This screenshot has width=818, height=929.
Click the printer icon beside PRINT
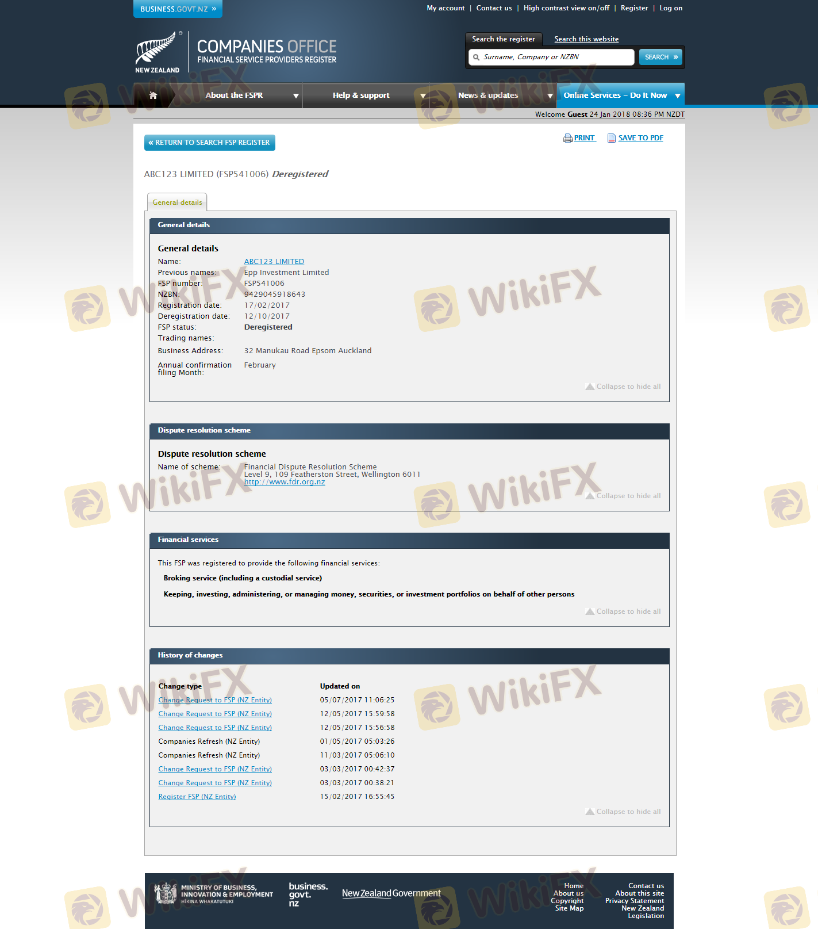[568, 138]
